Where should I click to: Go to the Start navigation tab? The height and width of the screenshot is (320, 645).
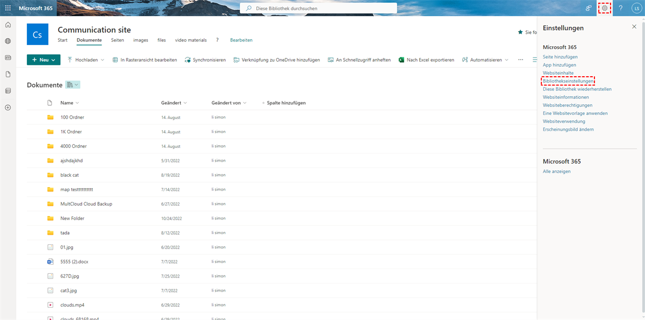[x=62, y=40]
